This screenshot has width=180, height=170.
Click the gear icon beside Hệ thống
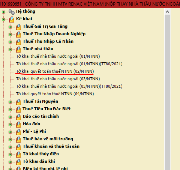click(11, 11)
